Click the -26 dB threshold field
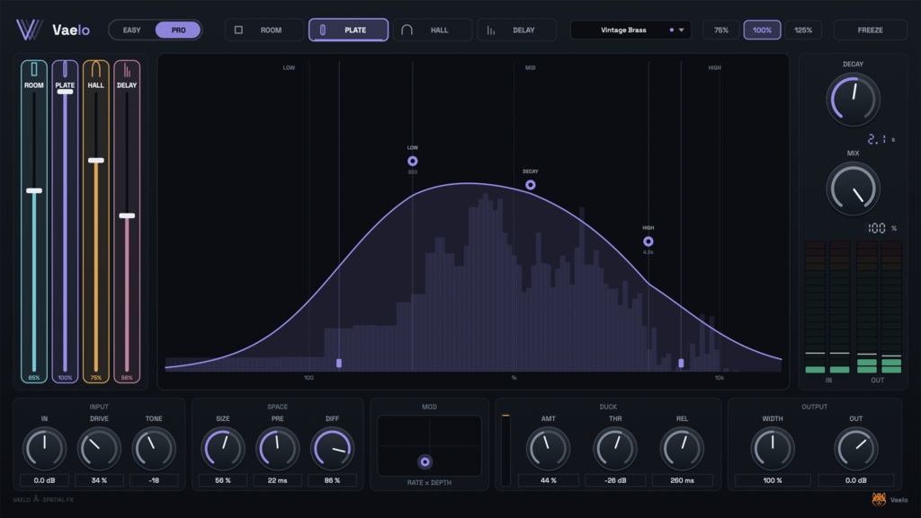921x518 pixels. pos(615,480)
